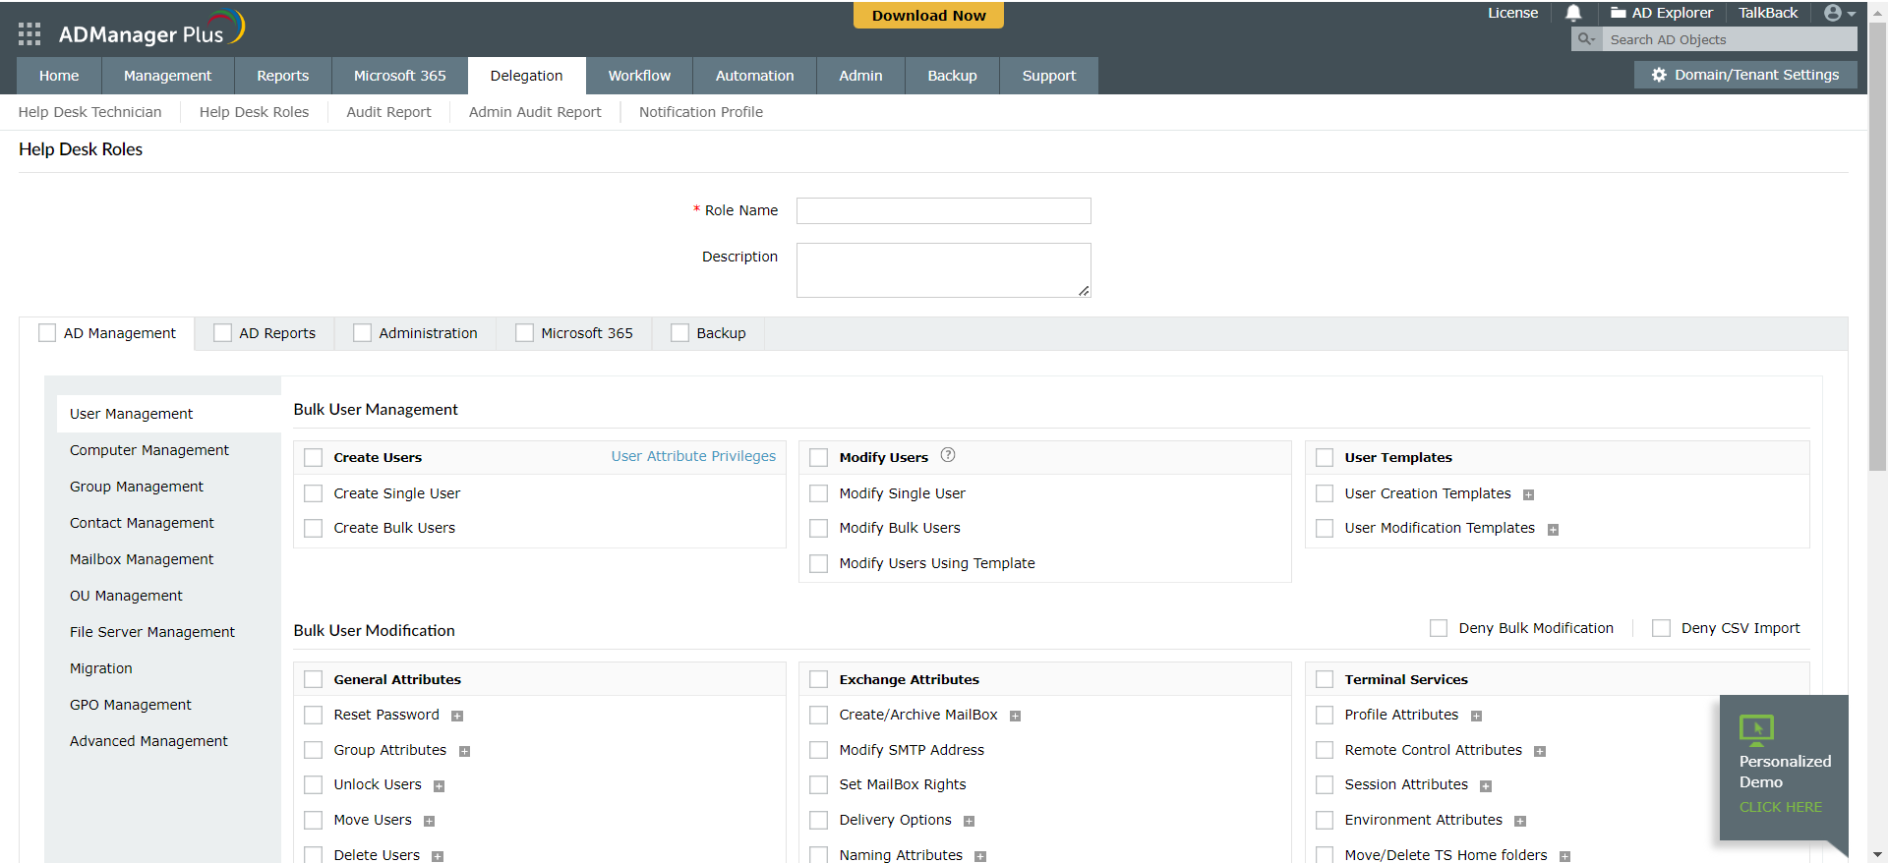
Task: Open the apps grid launcher icon
Action: click(x=29, y=34)
